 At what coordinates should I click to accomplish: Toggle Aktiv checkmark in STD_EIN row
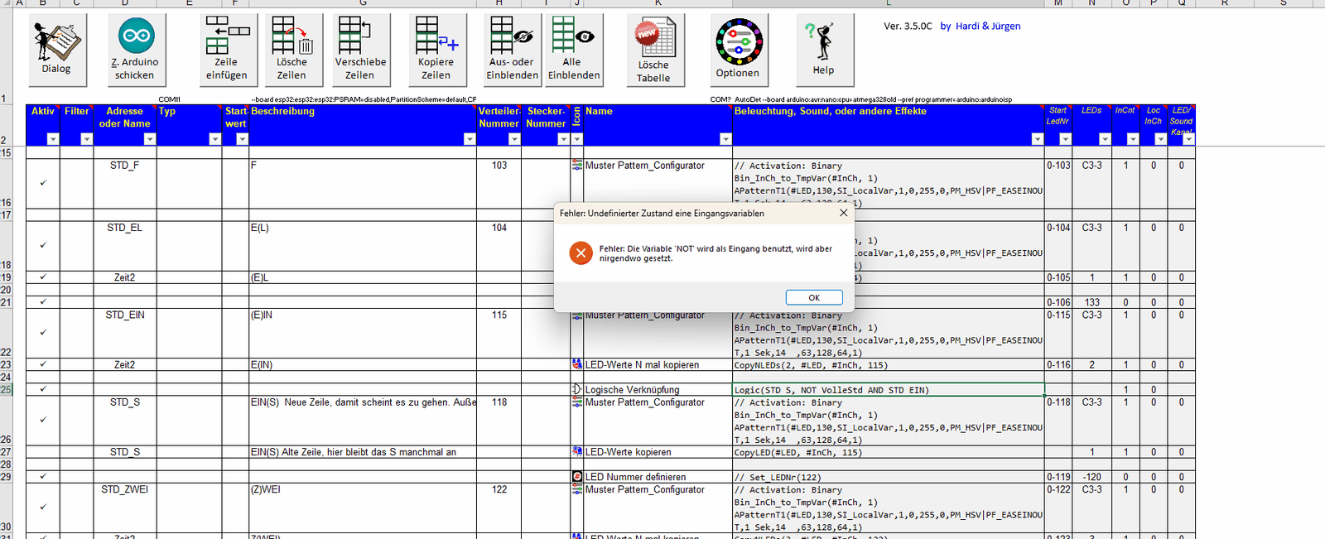[x=43, y=333]
